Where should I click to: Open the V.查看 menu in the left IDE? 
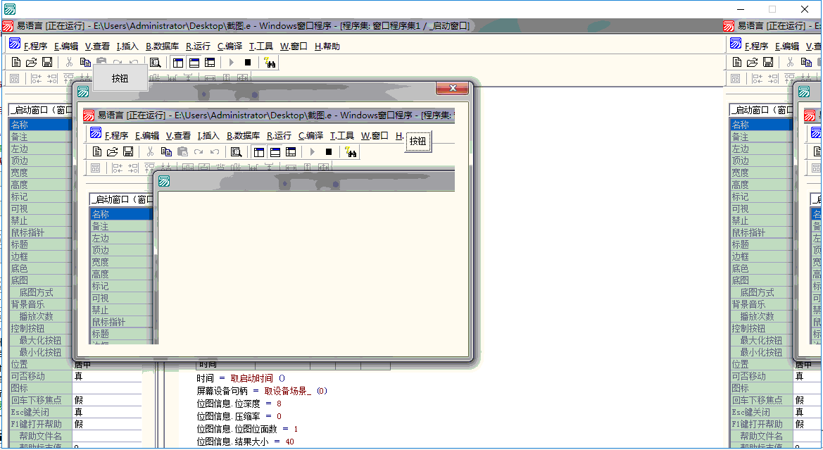pyautogui.click(x=98, y=46)
